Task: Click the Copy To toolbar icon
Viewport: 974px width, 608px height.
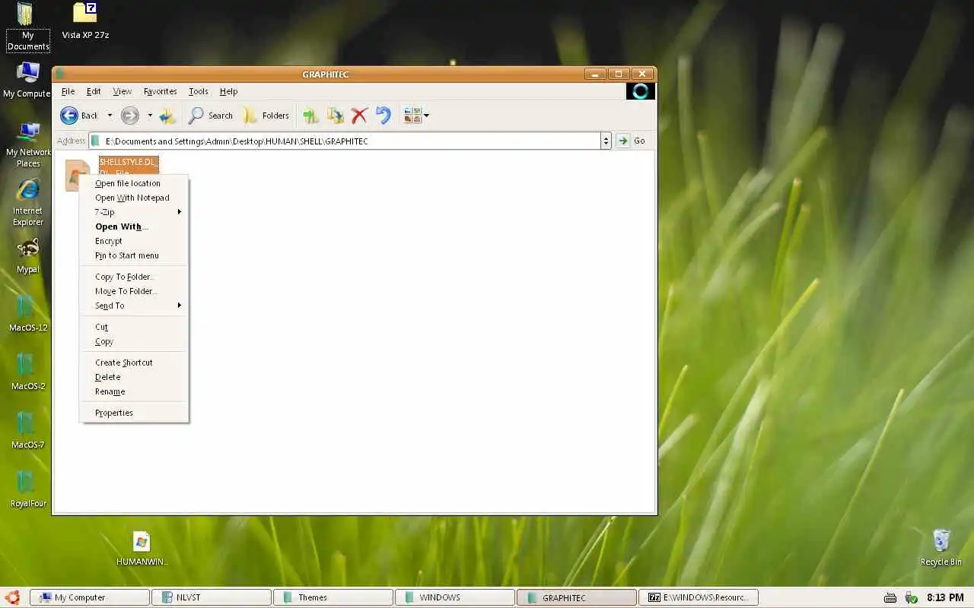Action: (335, 116)
